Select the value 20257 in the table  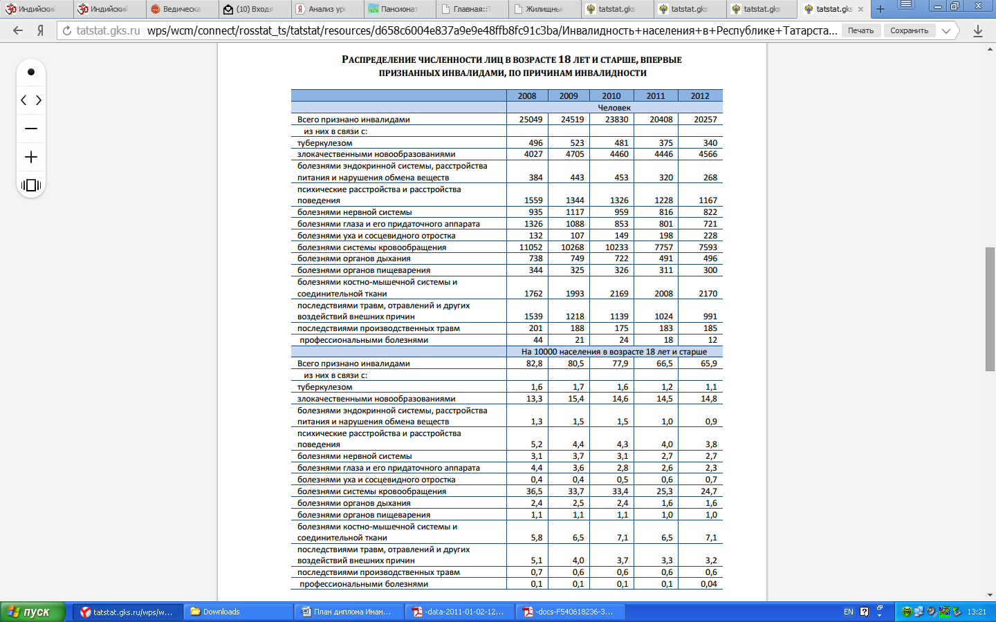(705, 120)
